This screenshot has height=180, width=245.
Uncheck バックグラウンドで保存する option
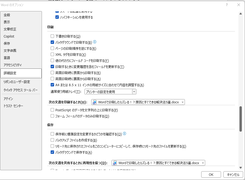click(52, 152)
